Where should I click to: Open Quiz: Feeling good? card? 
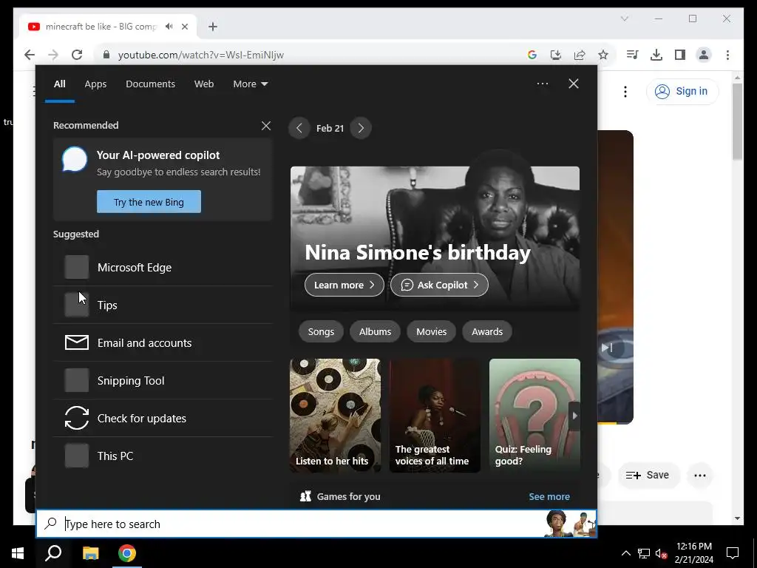coord(534,416)
